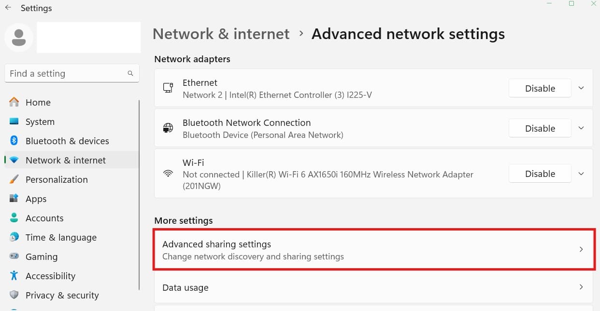Click the Find a setting search box
The image size is (600, 311).
click(65, 73)
